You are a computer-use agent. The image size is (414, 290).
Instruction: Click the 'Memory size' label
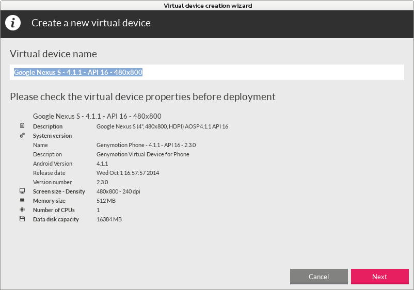pyautogui.click(x=49, y=201)
